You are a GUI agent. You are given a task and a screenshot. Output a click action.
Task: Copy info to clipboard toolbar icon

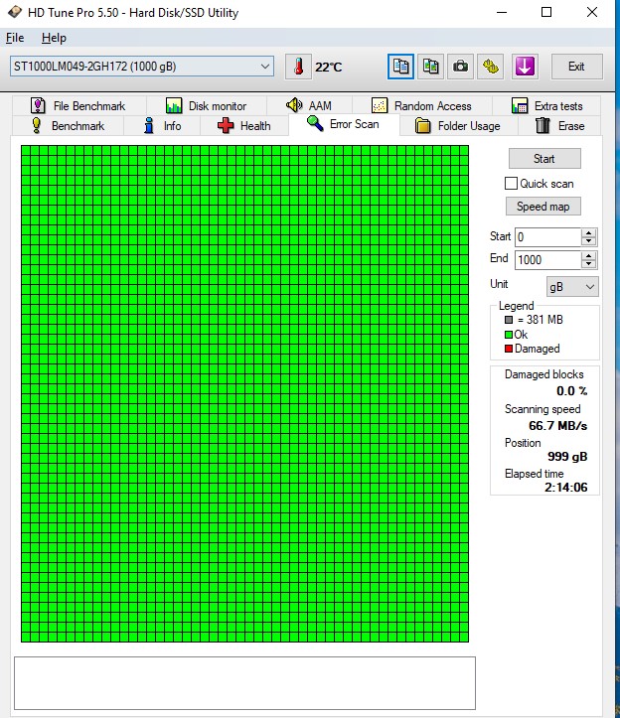pos(400,67)
